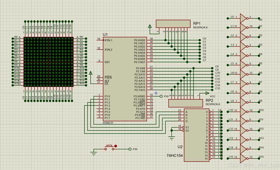Select power arrow wired to EA pin 31
The height and width of the screenshot is (170, 280).
coord(90,73)
